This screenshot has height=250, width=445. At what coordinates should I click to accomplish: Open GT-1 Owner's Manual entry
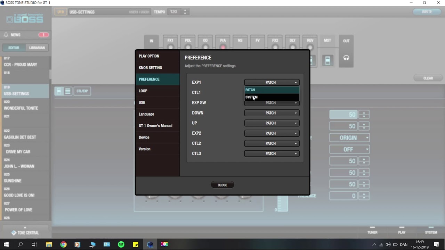[157, 126]
